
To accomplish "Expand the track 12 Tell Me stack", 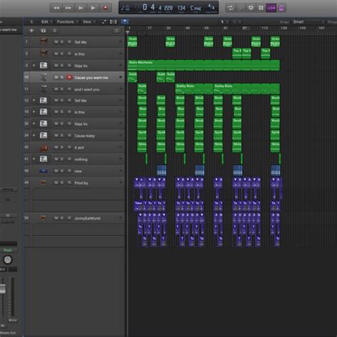I will [34, 100].
